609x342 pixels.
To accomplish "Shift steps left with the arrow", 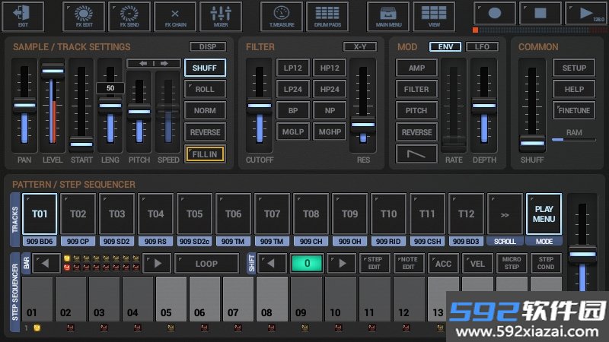I will pos(272,264).
